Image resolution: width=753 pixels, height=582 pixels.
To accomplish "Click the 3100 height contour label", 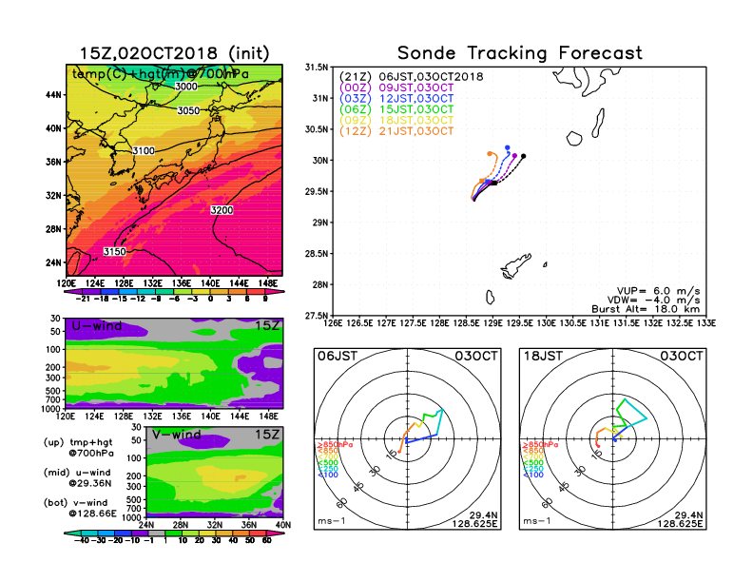I will pyautogui.click(x=144, y=151).
